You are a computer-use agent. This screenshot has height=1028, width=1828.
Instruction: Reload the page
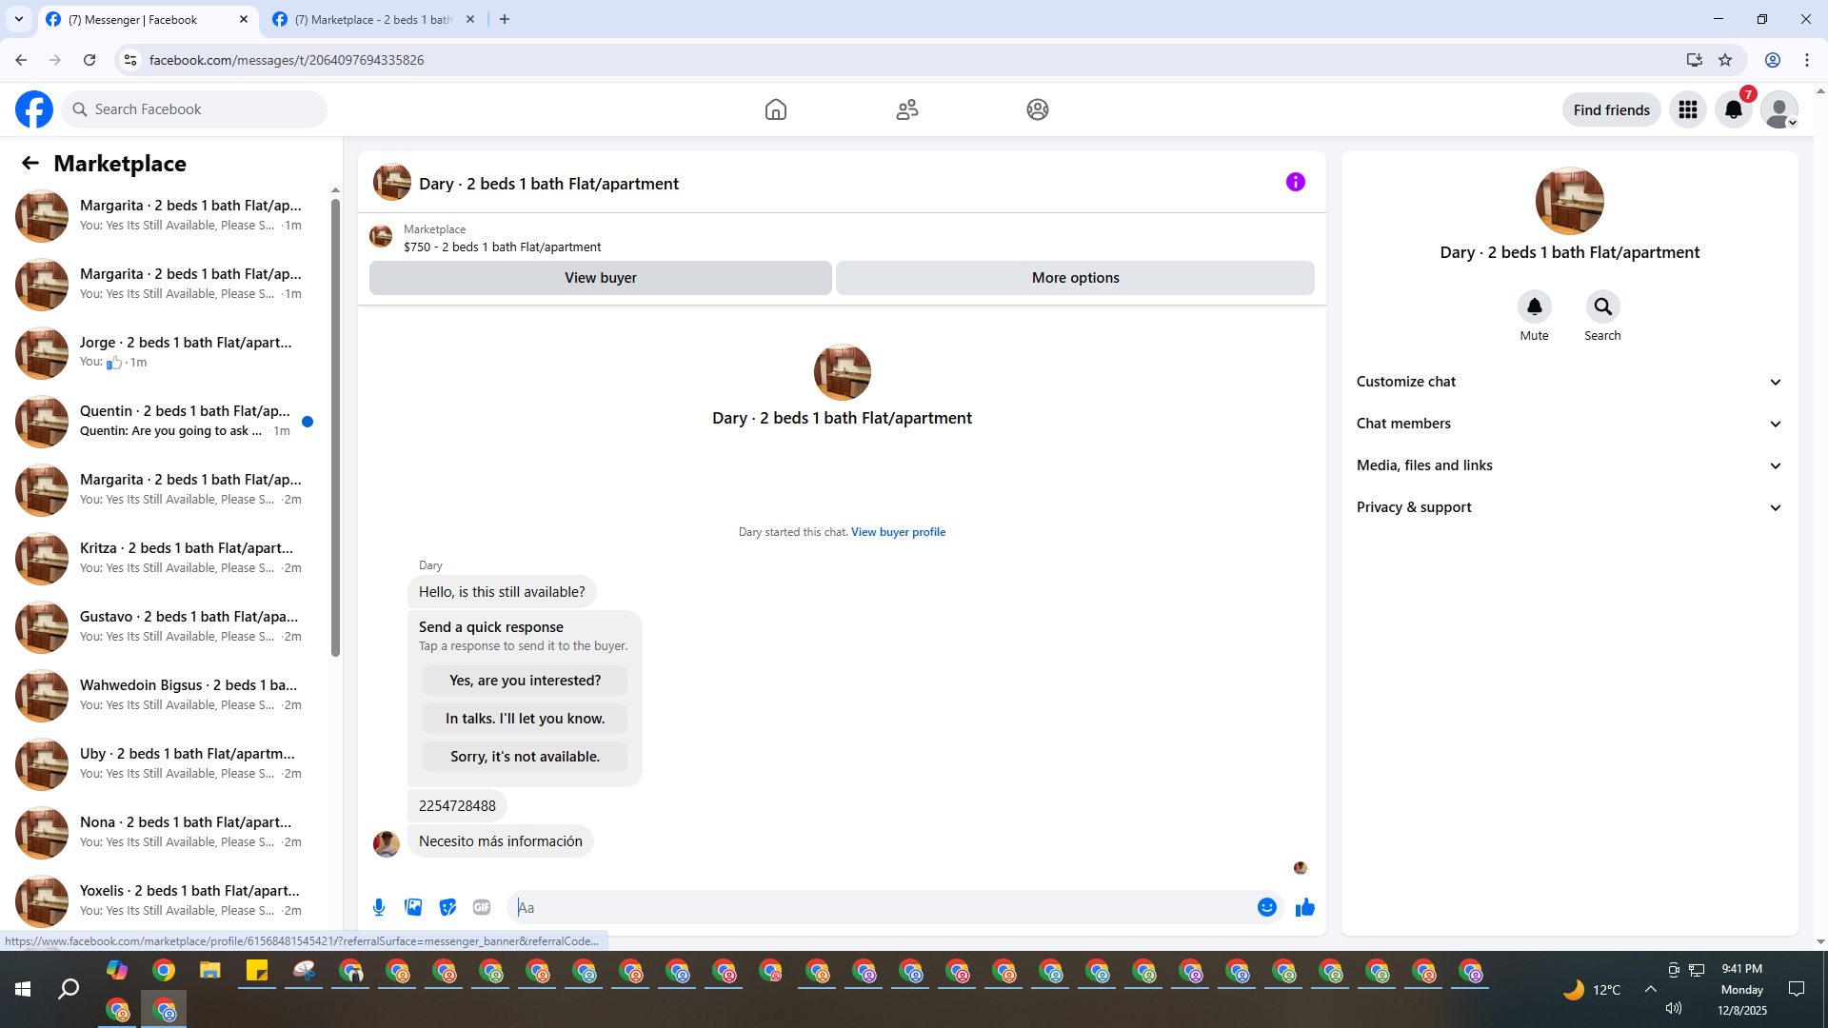point(89,60)
